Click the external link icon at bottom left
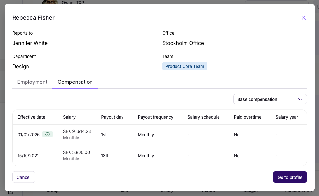The width and height of the screenshot is (319, 196). coord(10,192)
